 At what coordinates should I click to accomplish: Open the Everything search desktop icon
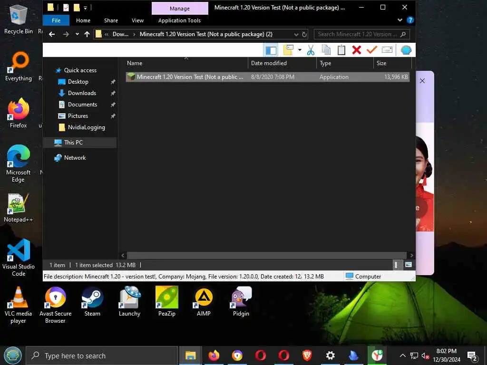19,67
